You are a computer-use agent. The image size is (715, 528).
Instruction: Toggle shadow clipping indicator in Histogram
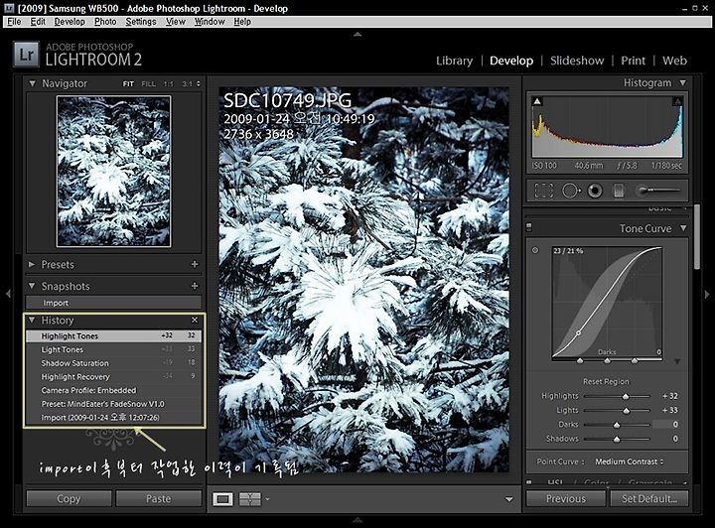[x=537, y=101]
